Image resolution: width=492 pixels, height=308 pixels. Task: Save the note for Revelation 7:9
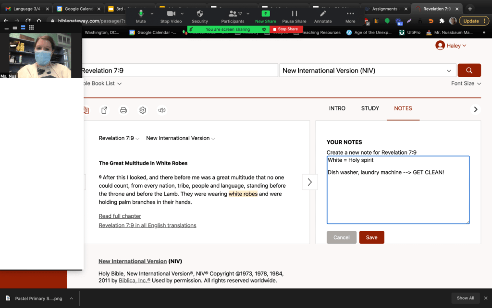[371, 237]
